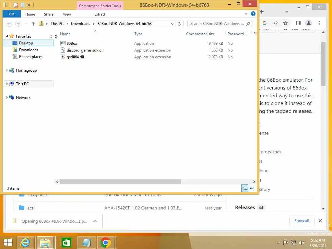The image size is (332, 249).
Task: Select Downloads in Favorites
Action: pyautogui.click(x=29, y=50)
